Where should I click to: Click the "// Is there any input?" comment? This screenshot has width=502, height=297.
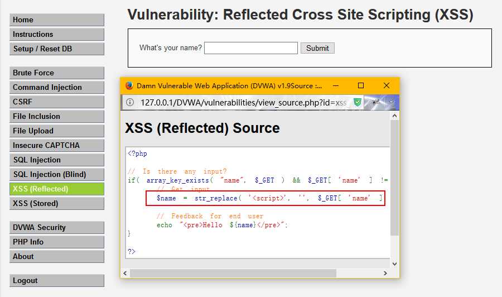point(177,171)
